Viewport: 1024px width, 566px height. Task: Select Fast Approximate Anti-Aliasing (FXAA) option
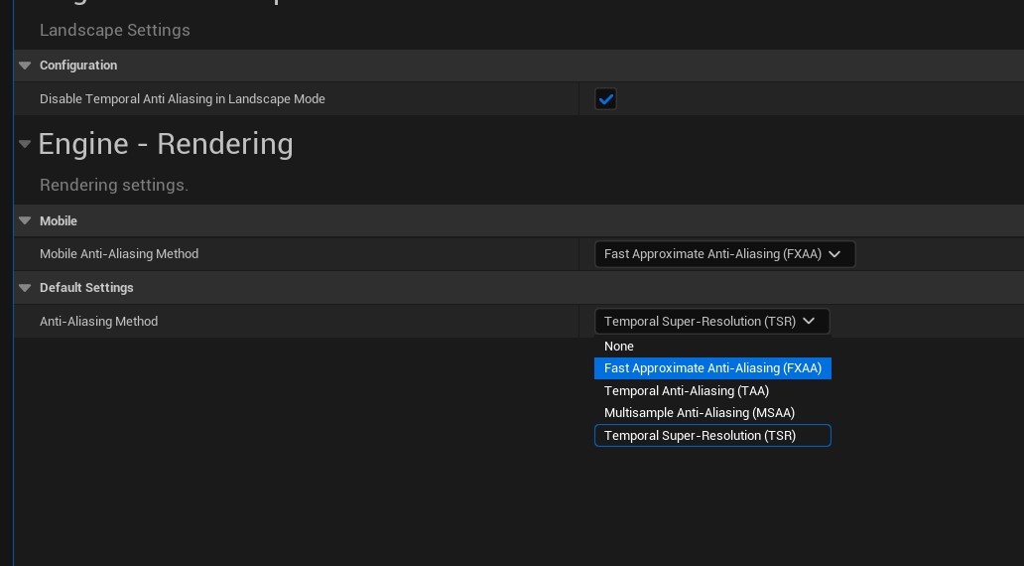tap(712, 368)
